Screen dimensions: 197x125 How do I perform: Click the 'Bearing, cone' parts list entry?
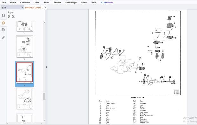[x=145, y=121]
